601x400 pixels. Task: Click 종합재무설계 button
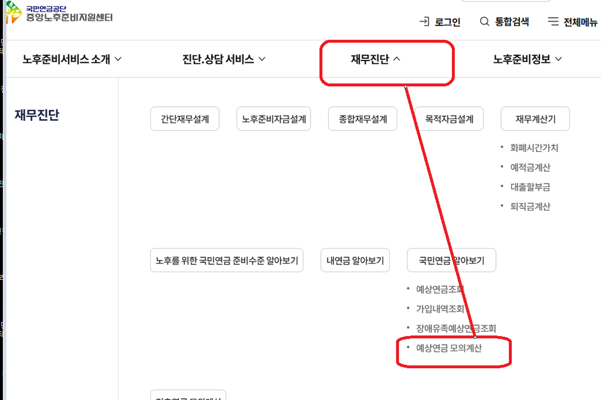point(363,119)
